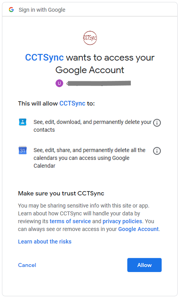
Task: Open the privacy policies link
Action: [x=122, y=221]
